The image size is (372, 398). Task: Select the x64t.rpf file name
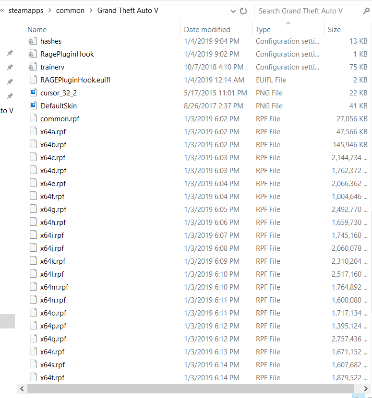(52, 378)
